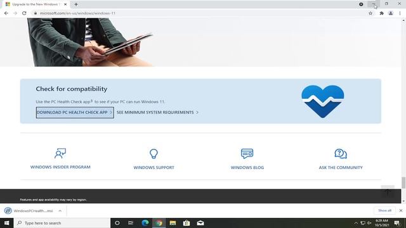Open the Windows Start menu

[7, 223]
